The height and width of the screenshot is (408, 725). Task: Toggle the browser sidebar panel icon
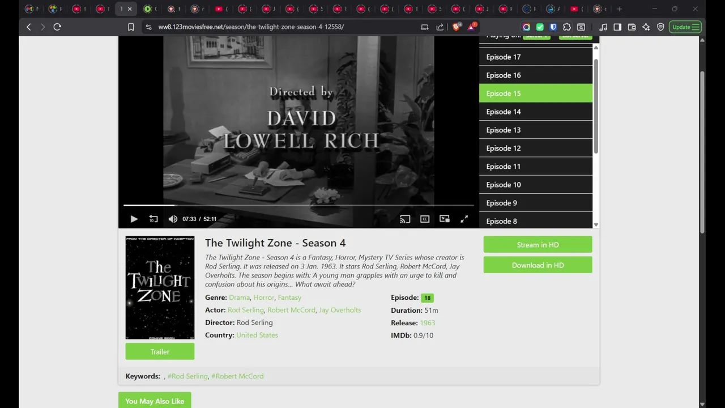pyautogui.click(x=617, y=27)
